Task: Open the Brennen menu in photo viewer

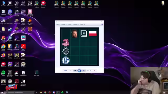Action: pyautogui.click(x=76, y=24)
